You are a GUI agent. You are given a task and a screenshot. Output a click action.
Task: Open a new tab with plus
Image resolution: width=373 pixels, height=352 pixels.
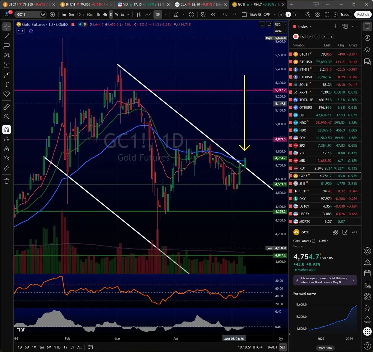[x=291, y=4]
